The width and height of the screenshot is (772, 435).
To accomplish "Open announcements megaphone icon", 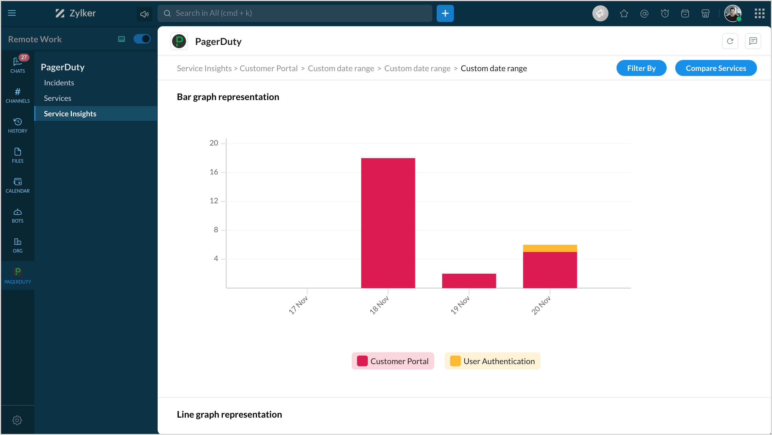I will point(600,13).
